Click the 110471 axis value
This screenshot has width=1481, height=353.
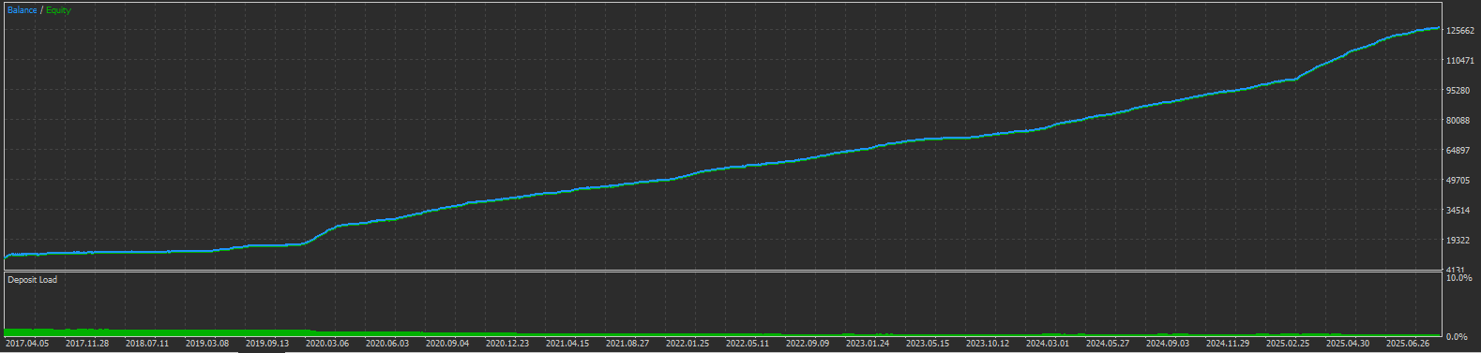(x=1460, y=61)
